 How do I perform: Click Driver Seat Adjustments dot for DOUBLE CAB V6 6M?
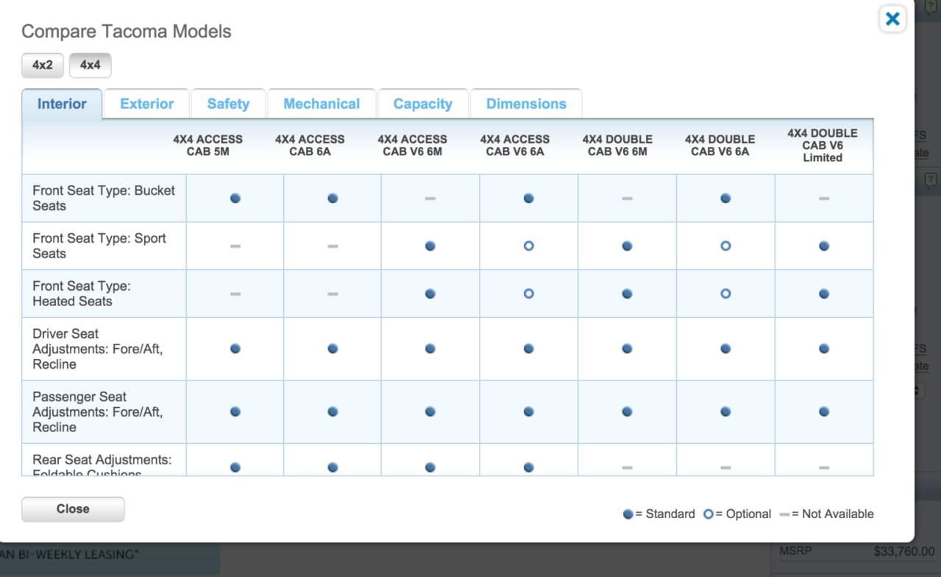(627, 349)
